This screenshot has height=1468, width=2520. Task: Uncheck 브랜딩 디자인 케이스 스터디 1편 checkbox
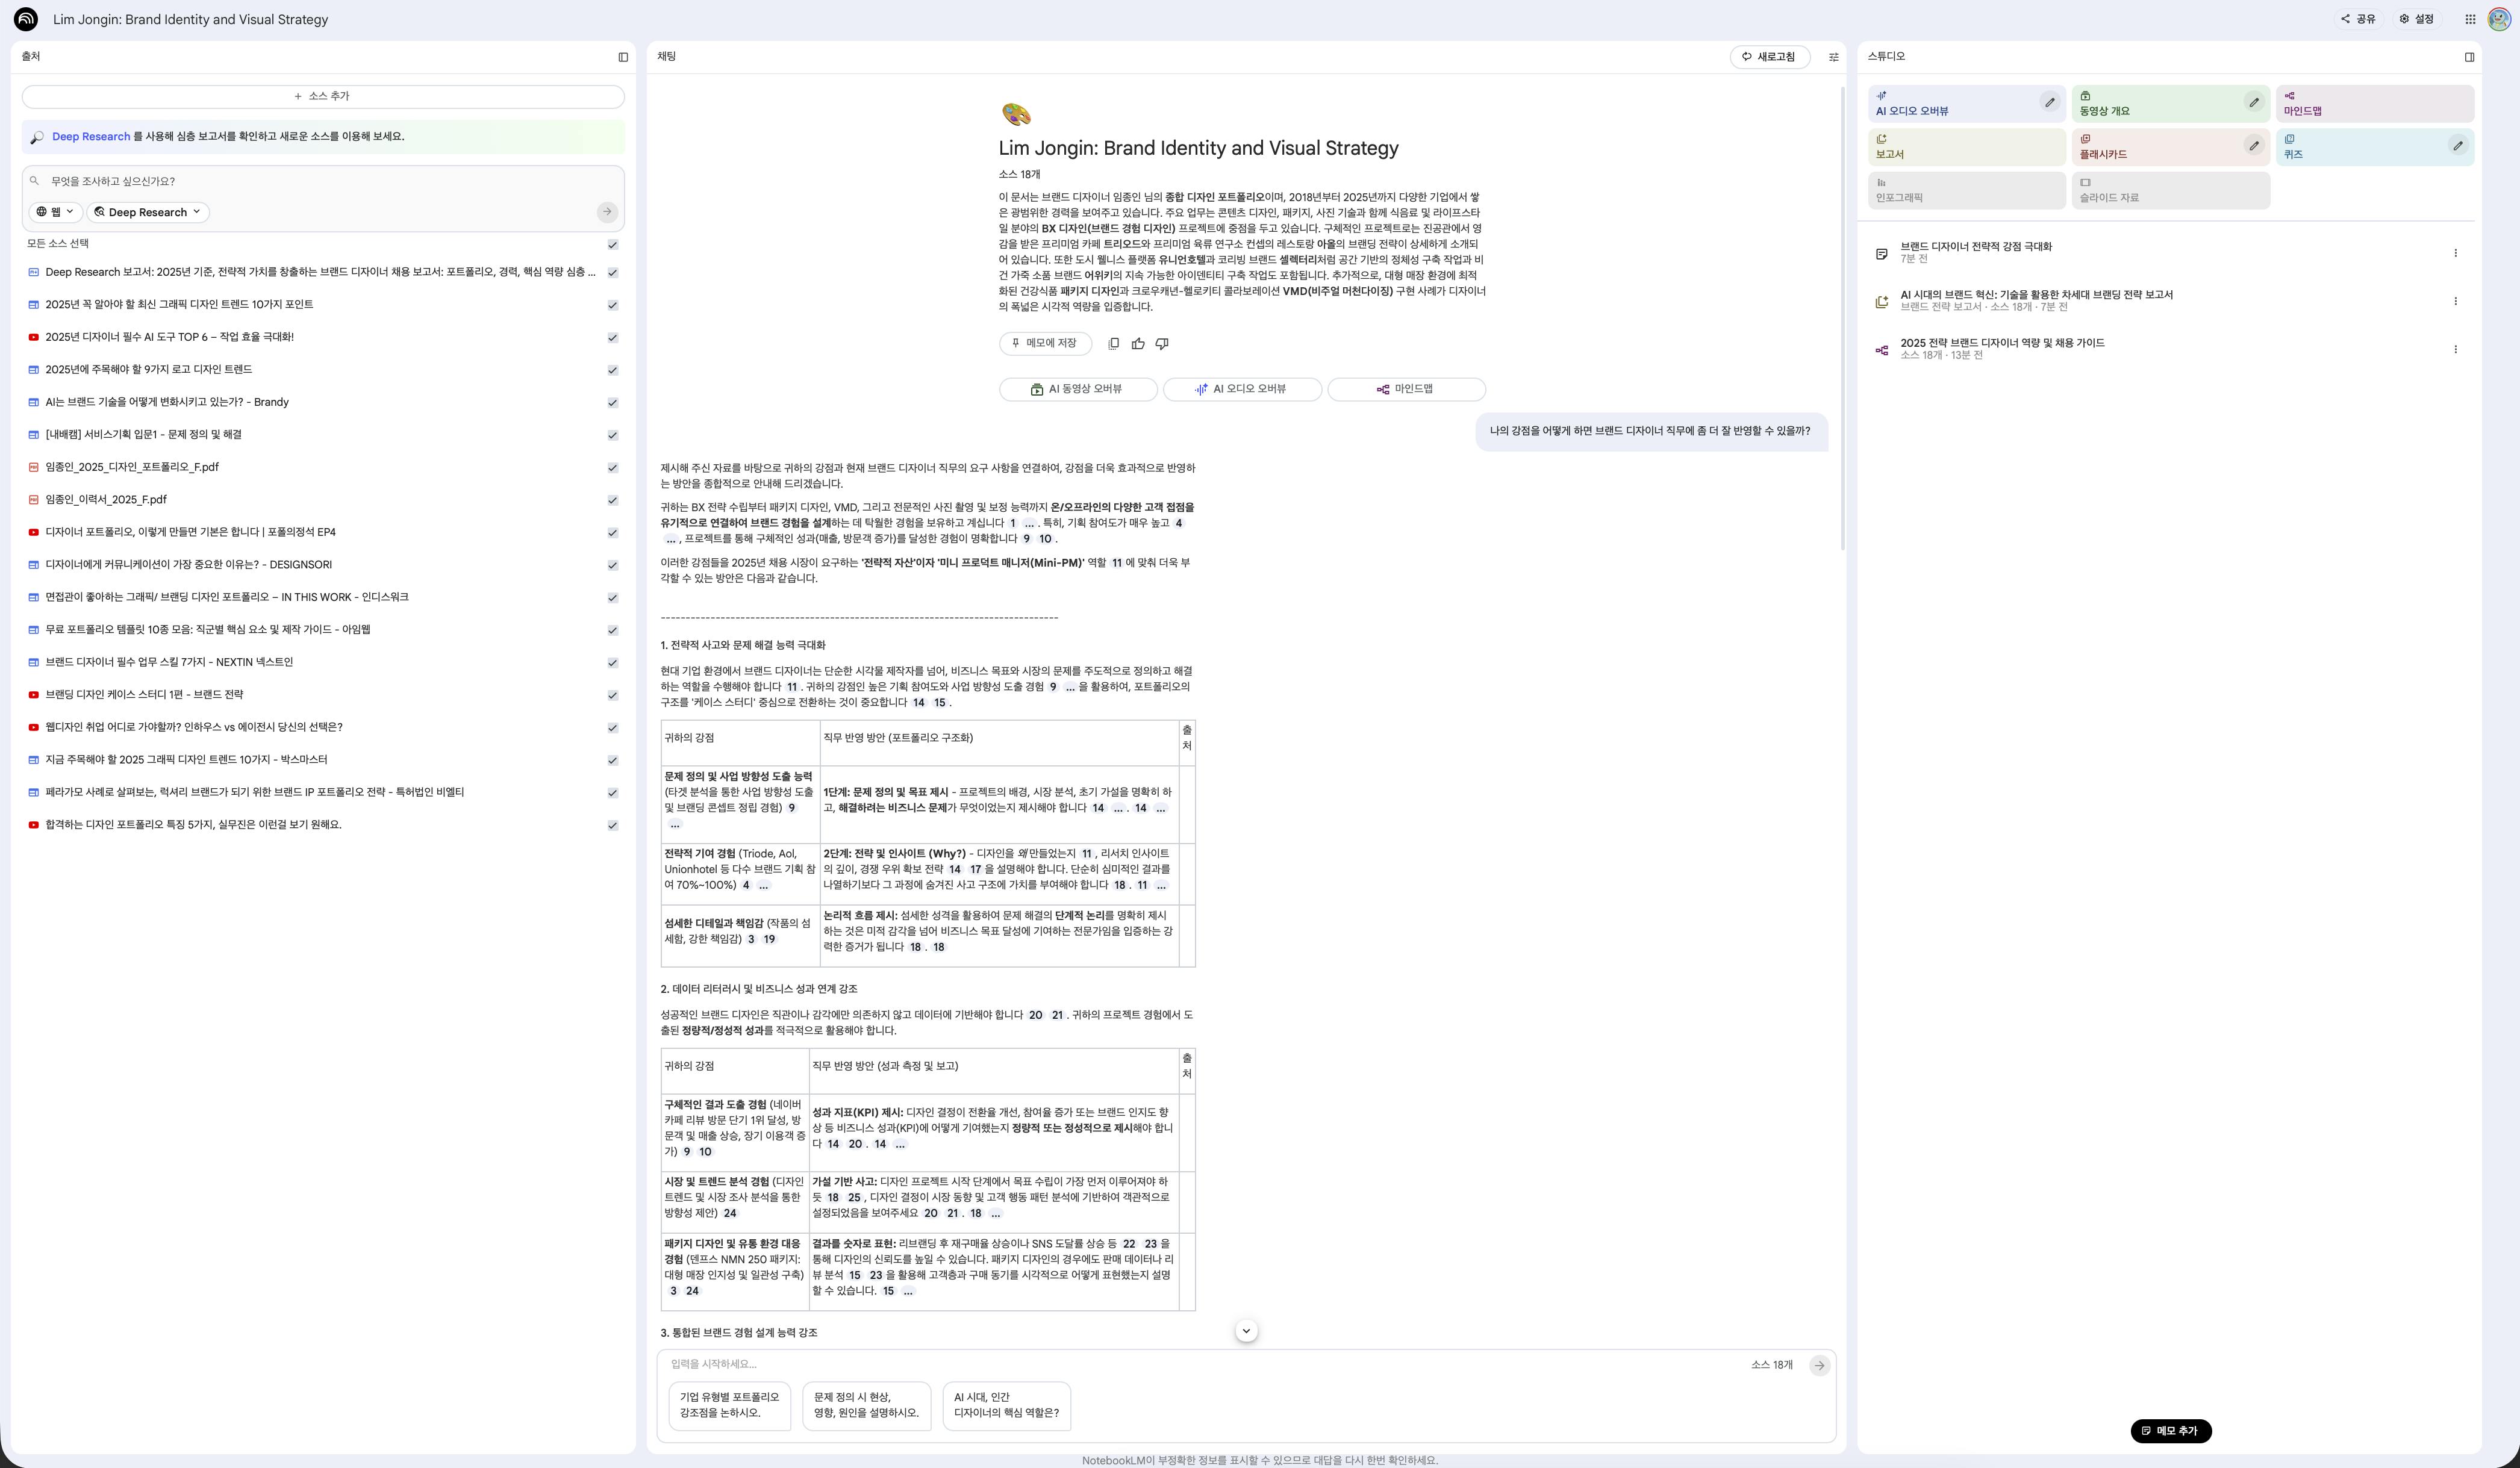tap(613, 695)
